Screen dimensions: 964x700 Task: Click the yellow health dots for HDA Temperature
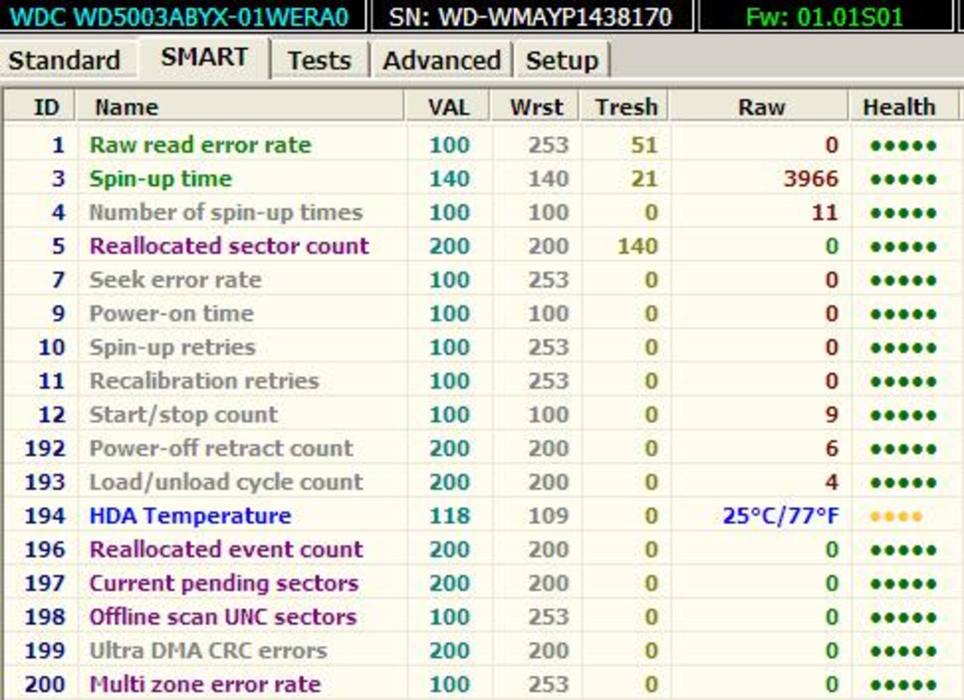pos(896,517)
